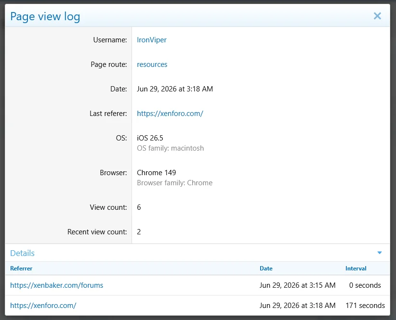
Task: Click the Chrome 149 browser value
Action: 157,173
